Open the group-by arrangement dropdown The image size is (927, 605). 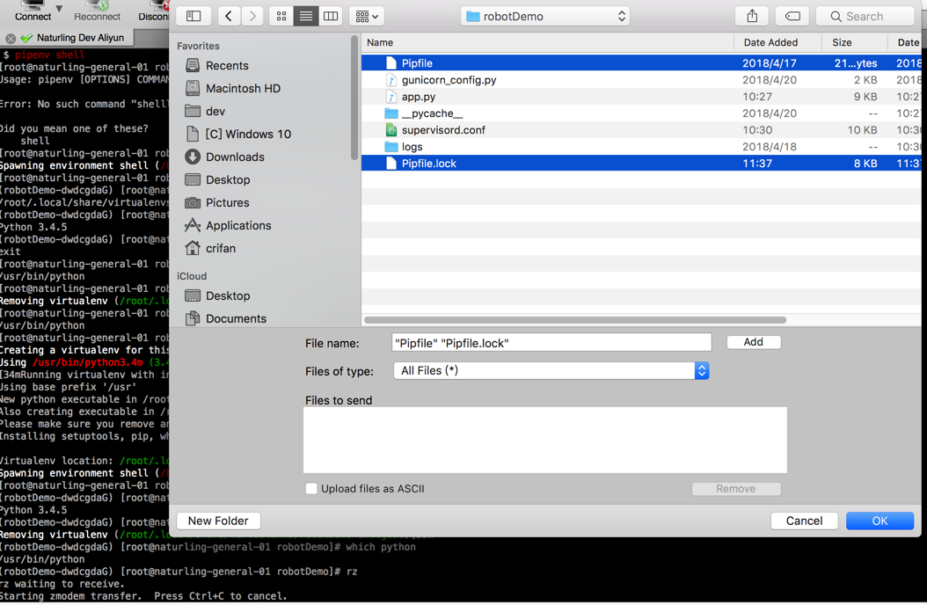coord(367,16)
